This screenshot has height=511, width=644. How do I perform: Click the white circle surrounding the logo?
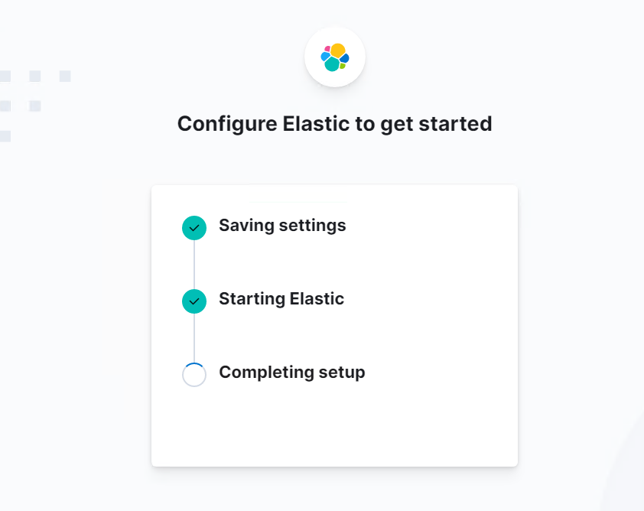coord(335,57)
